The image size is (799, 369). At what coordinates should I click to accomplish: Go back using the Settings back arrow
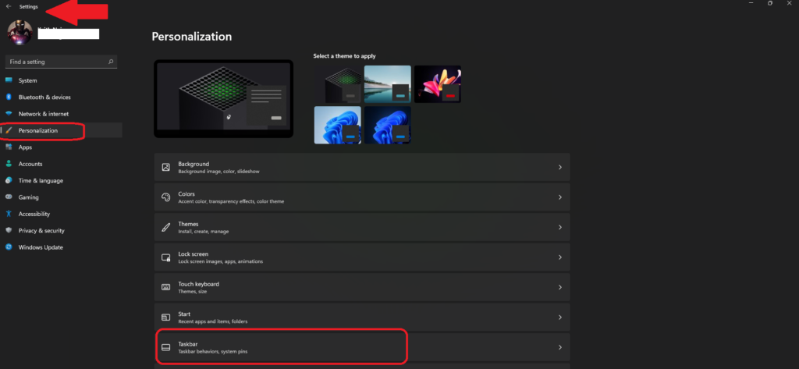[x=9, y=6]
